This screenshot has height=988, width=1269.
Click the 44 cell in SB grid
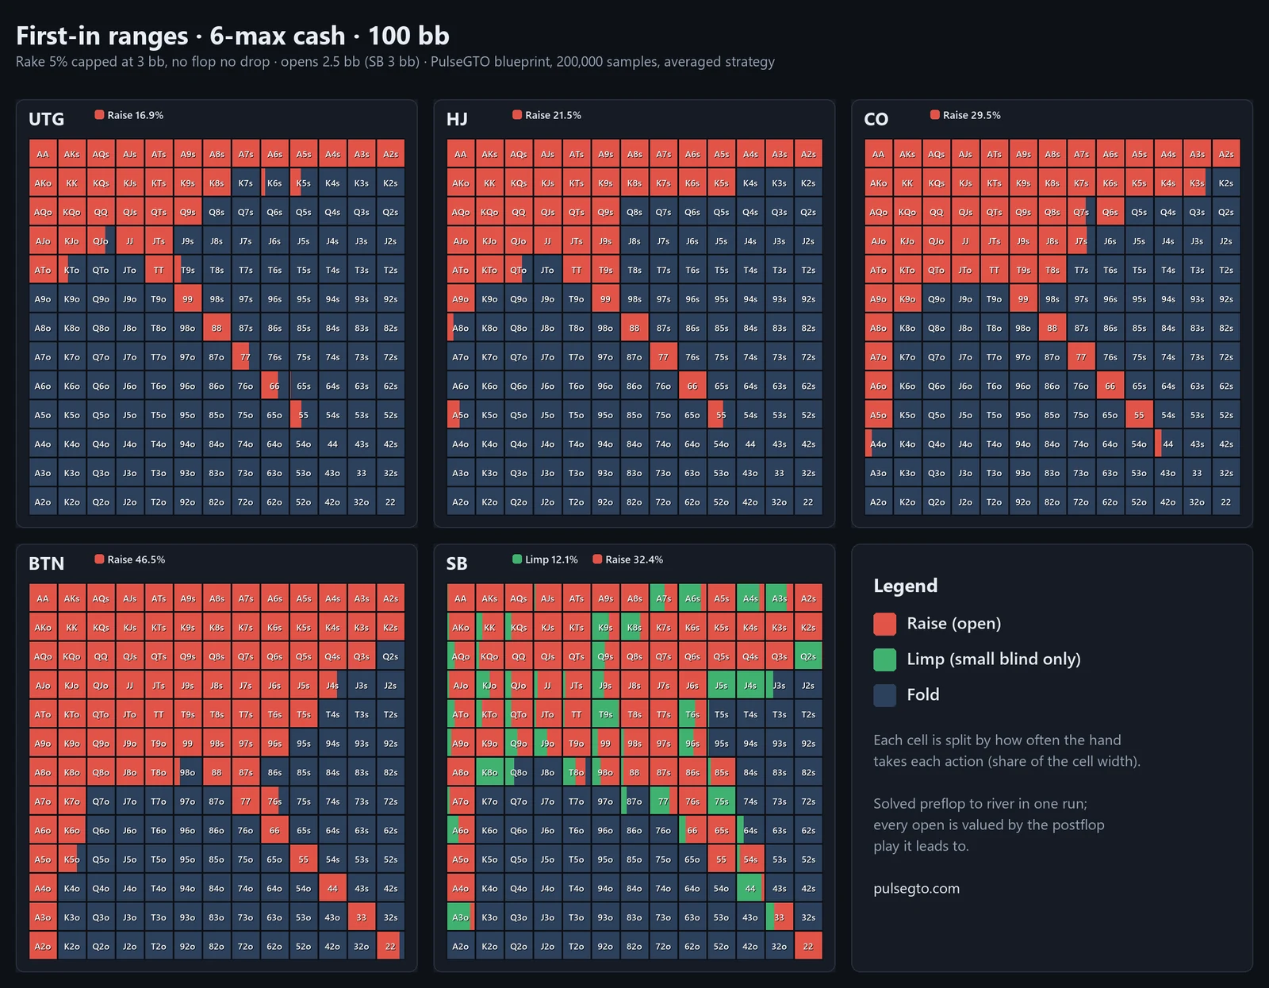(x=750, y=889)
